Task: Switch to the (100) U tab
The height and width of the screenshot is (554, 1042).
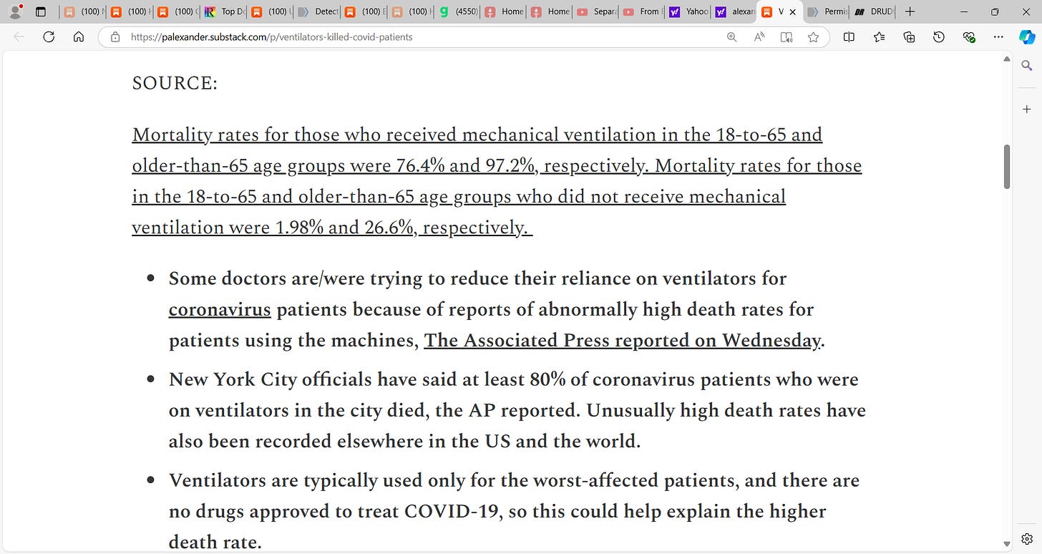Action: pos(270,11)
